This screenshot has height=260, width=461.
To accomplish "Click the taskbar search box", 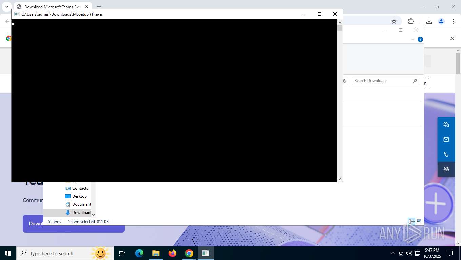I will click(x=65, y=253).
